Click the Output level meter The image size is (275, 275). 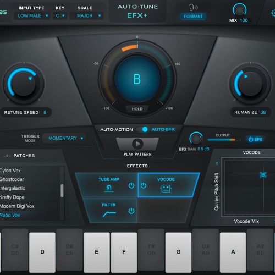pyautogui.click(x=224, y=140)
